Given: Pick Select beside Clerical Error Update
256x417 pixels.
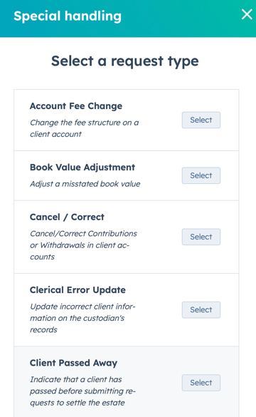Looking at the screenshot, I should 201,309.
